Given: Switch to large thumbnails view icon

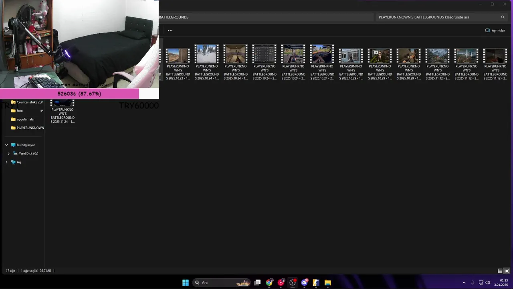Looking at the screenshot, I should [x=507, y=271].
